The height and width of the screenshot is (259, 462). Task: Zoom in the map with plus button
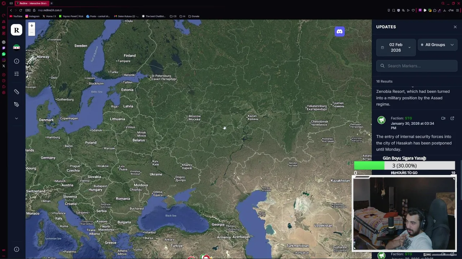(x=31, y=26)
